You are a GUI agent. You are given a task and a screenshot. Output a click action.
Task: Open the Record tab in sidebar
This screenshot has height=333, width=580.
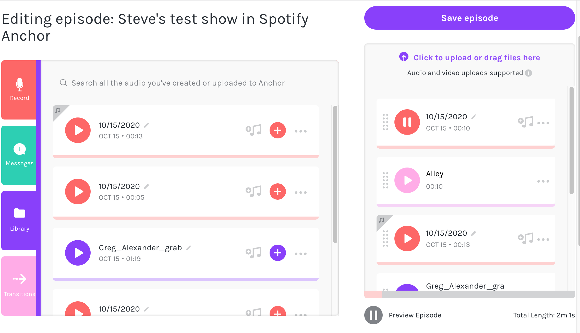[x=19, y=90]
